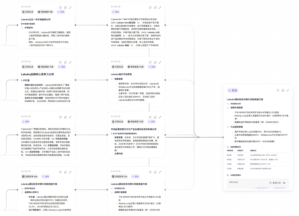Click 报告 label in the right-side panel

tap(233, 91)
